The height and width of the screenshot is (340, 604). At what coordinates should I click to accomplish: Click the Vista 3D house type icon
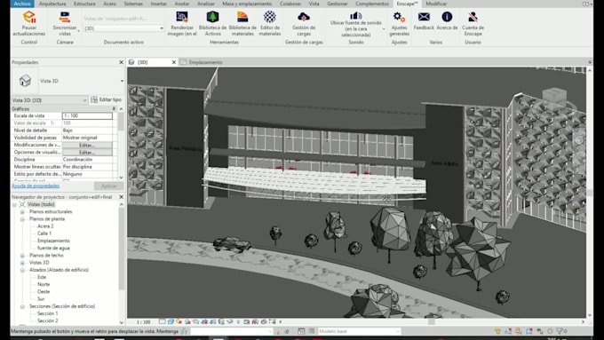point(25,81)
